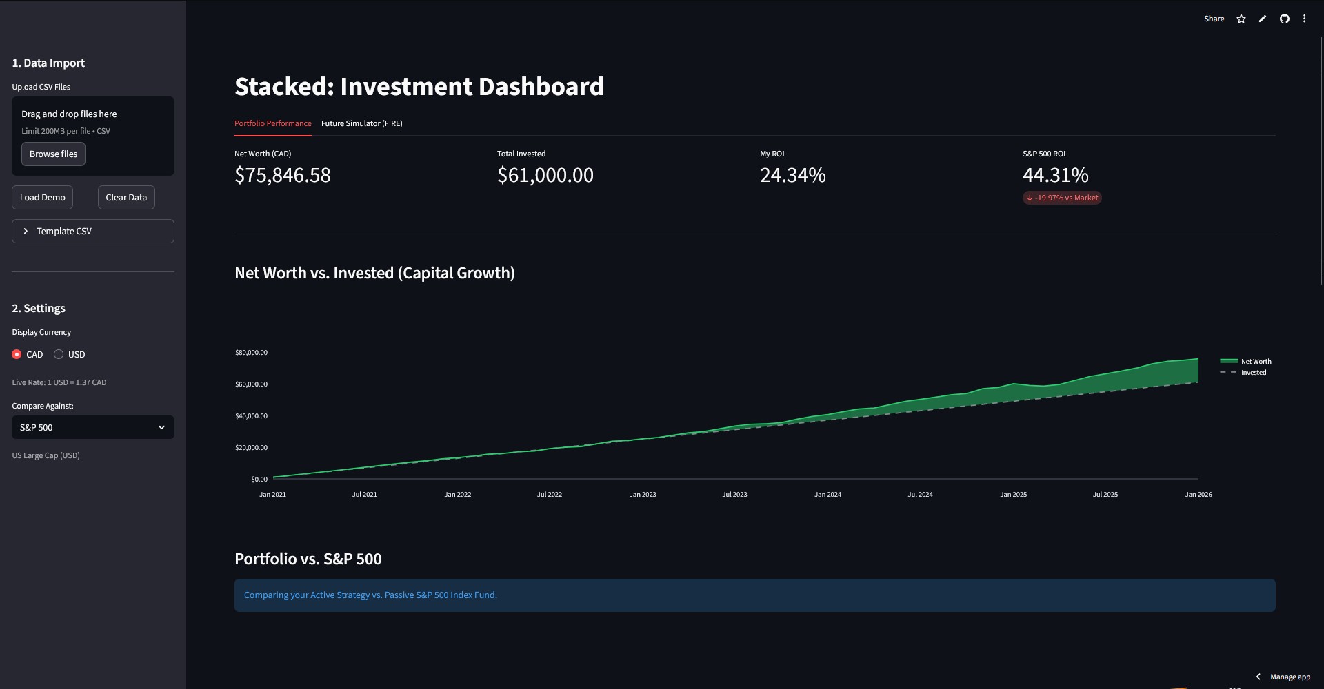The image size is (1324, 689).
Task: Open the GitHub repository icon
Action: (x=1284, y=19)
